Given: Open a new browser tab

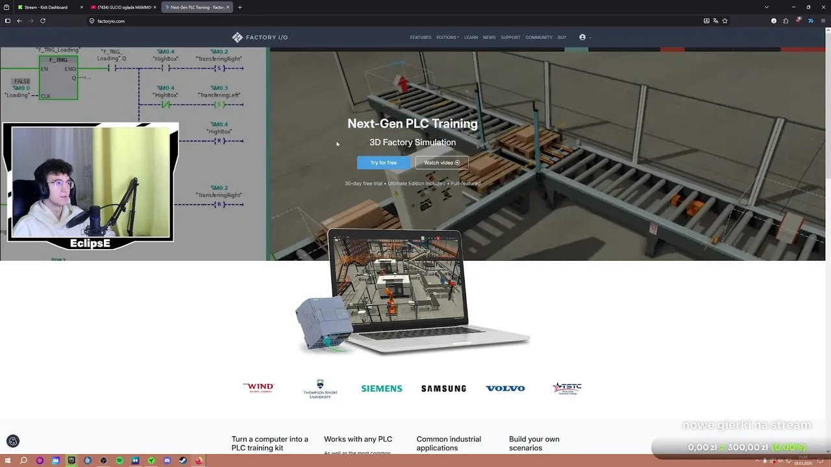Looking at the screenshot, I should click(x=240, y=7).
